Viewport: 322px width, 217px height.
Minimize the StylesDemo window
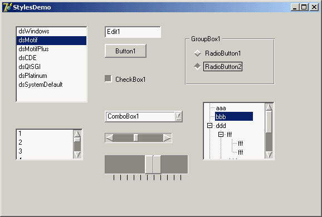point(295,7)
